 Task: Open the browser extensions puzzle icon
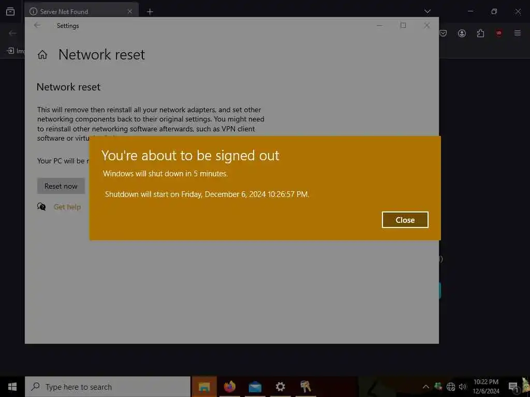pos(480,33)
